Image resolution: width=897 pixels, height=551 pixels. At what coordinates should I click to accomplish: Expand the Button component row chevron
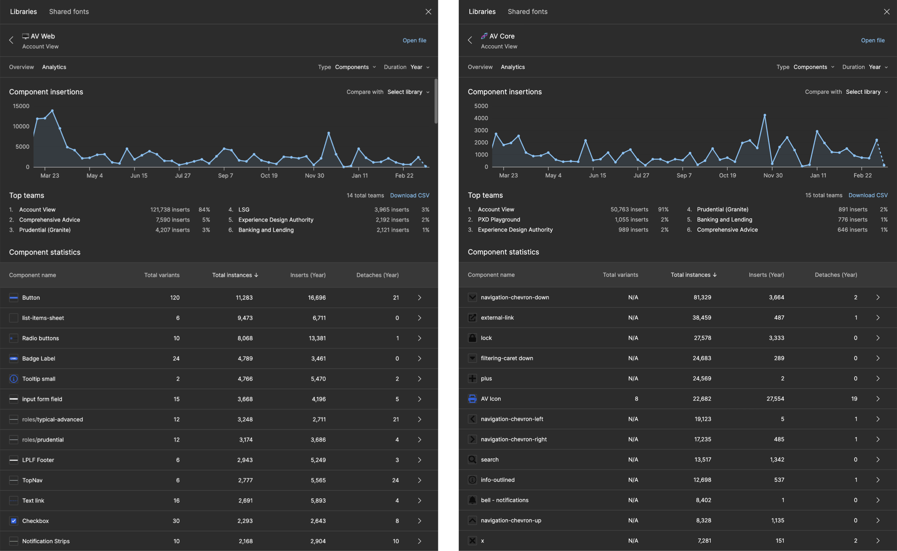coord(419,298)
